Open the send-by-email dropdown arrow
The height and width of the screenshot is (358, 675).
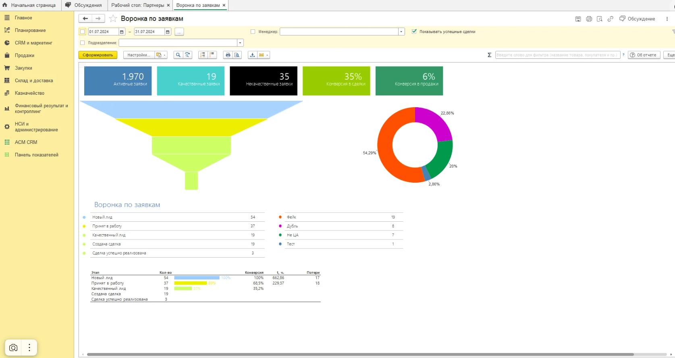click(x=267, y=55)
